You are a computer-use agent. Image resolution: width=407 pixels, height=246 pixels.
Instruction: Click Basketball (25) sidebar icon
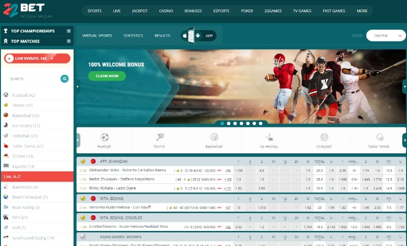point(6,115)
